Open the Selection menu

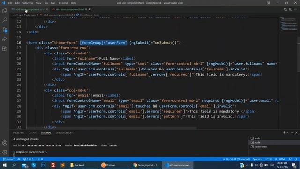(28, 3)
